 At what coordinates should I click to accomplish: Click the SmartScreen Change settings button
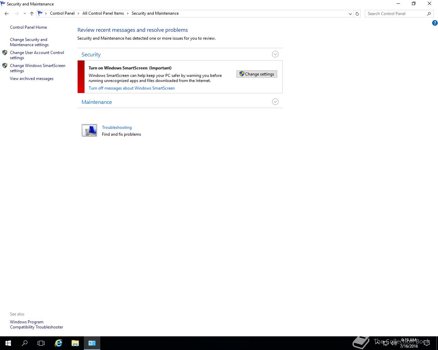click(257, 74)
